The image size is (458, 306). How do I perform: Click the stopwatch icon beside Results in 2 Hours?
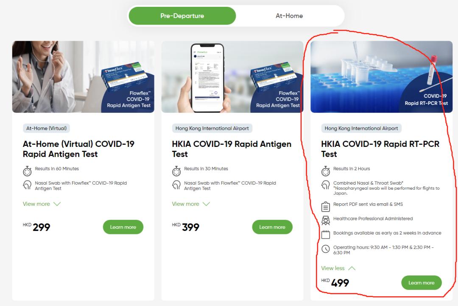[326, 171]
